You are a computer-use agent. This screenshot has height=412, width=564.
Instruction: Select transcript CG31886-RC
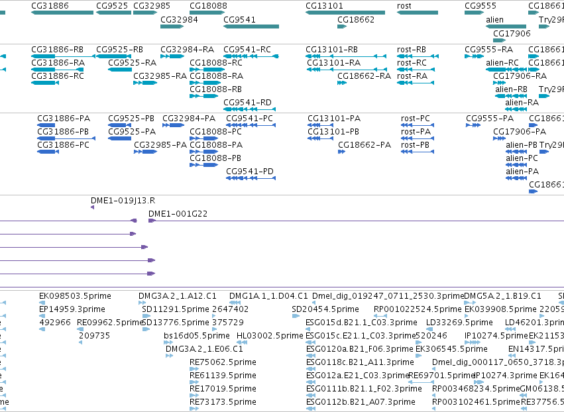[45, 83]
